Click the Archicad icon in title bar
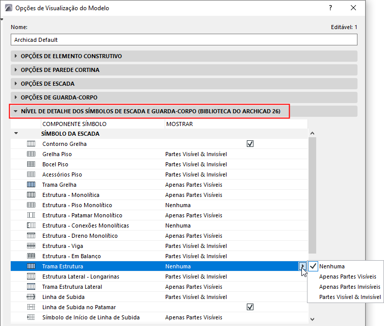Screen dimensions: 384x326 (x=9, y=8)
